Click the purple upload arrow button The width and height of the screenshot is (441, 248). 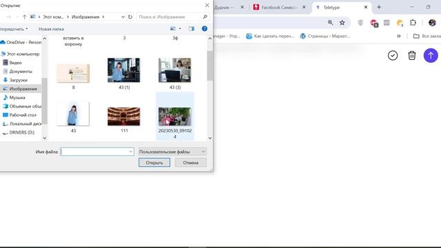[431, 55]
